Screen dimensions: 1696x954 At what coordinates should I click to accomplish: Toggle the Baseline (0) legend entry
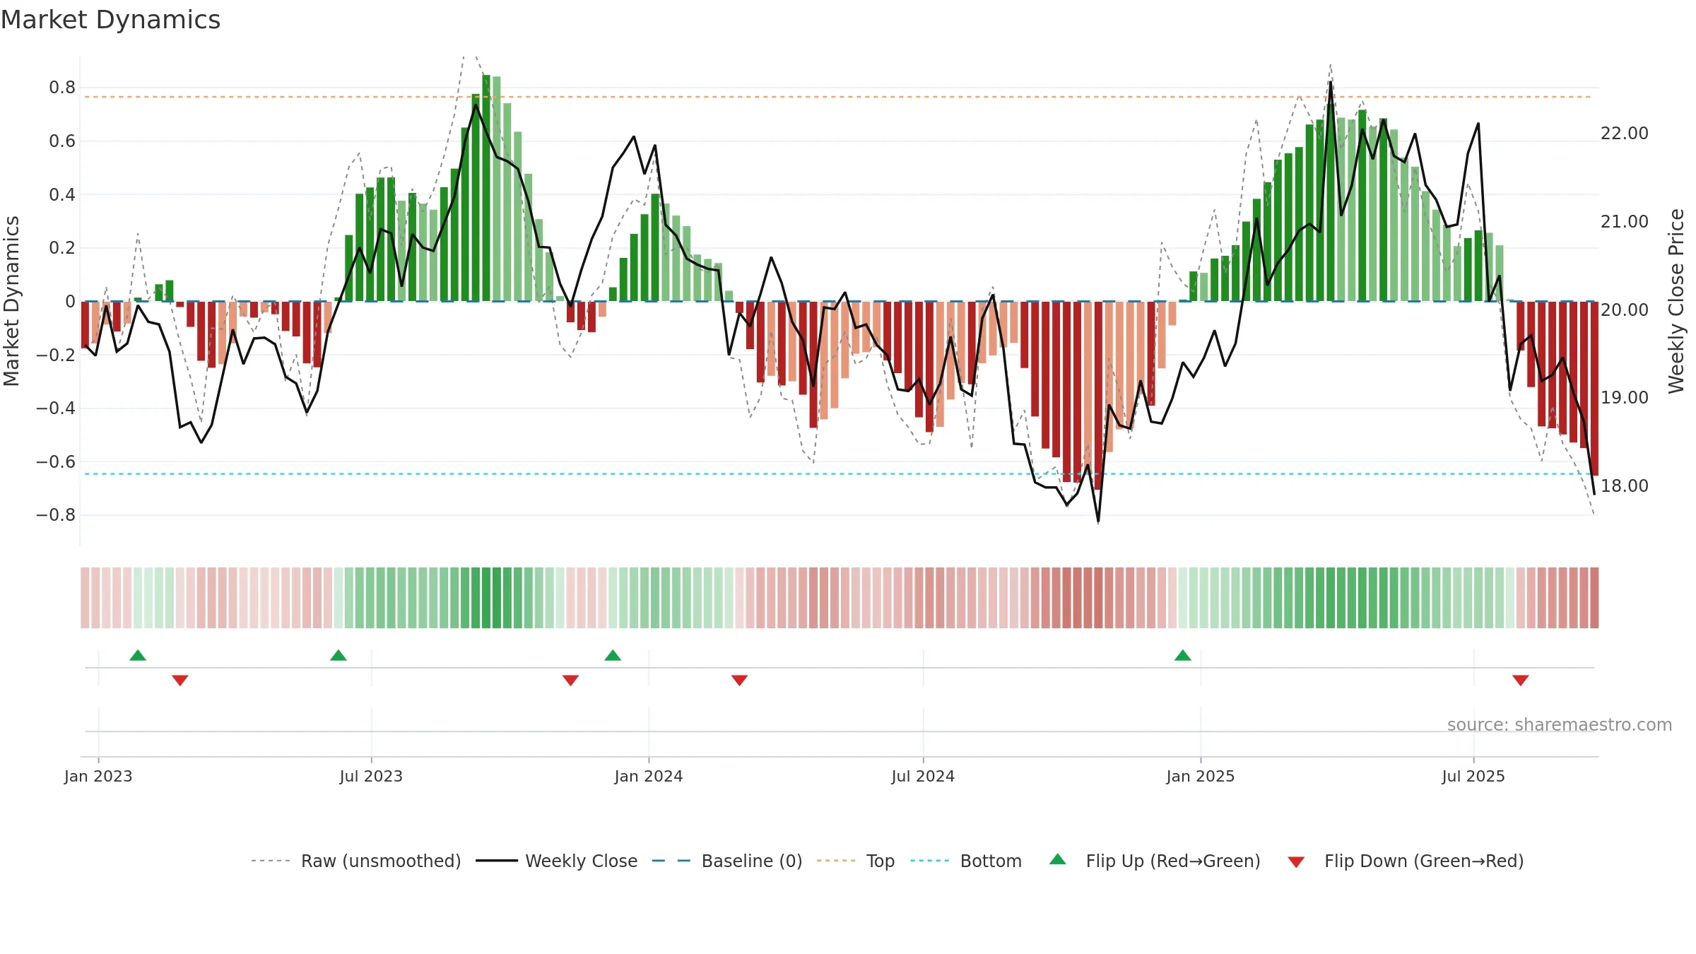click(726, 861)
